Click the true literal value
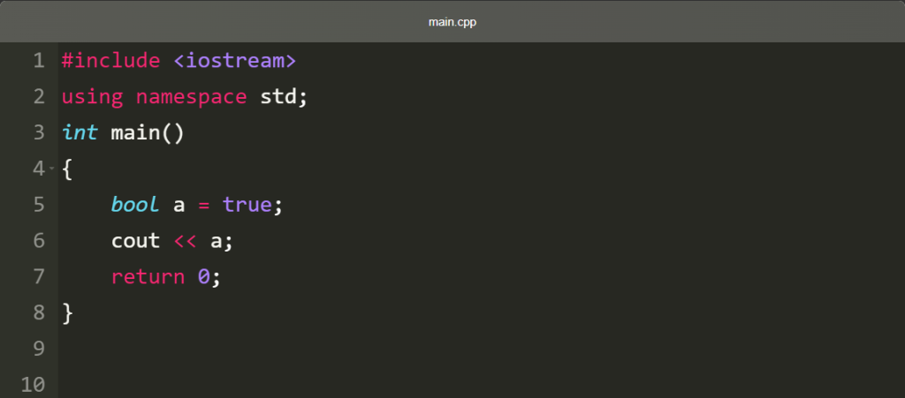 pos(247,205)
